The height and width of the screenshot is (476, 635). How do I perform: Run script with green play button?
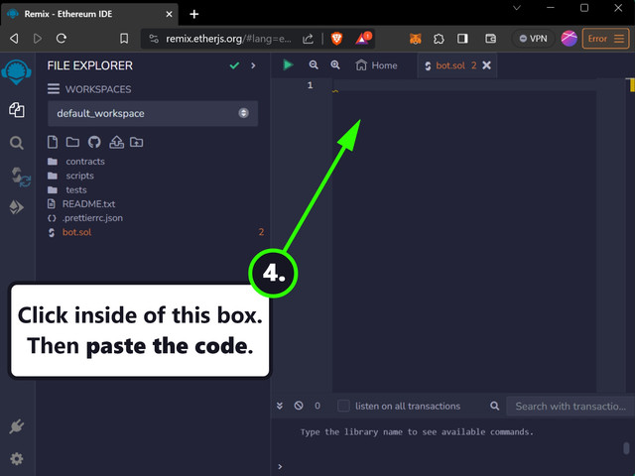[x=288, y=65]
